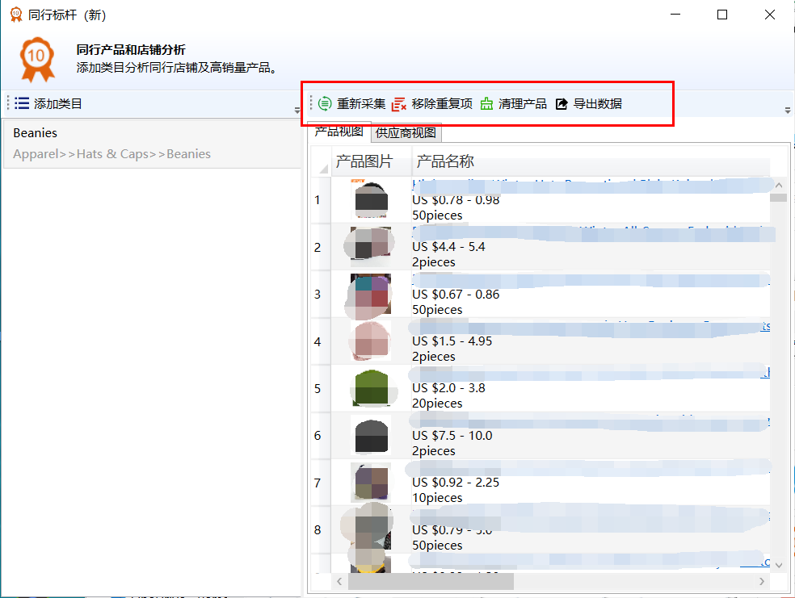Click the 清理产品 clean products icon
The image size is (795, 598).
pos(486,104)
